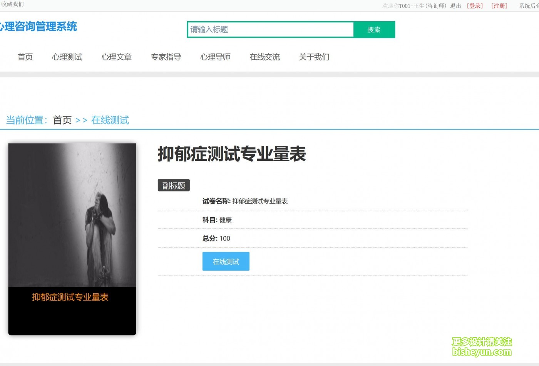
Task: Go to 系统后台 admin link
Action: coord(529,6)
